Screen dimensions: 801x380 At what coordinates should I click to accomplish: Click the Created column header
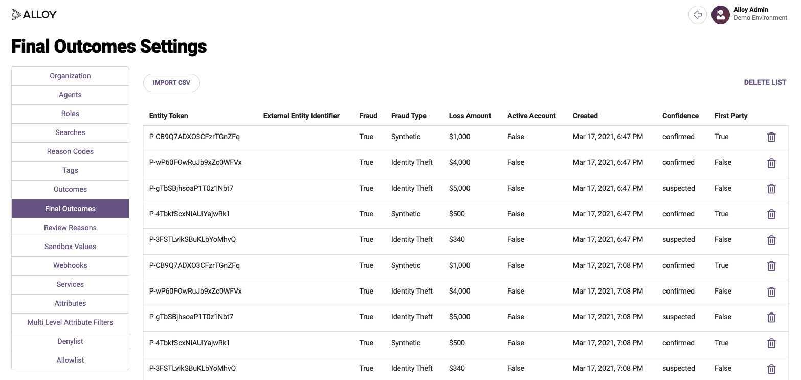point(585,116)
